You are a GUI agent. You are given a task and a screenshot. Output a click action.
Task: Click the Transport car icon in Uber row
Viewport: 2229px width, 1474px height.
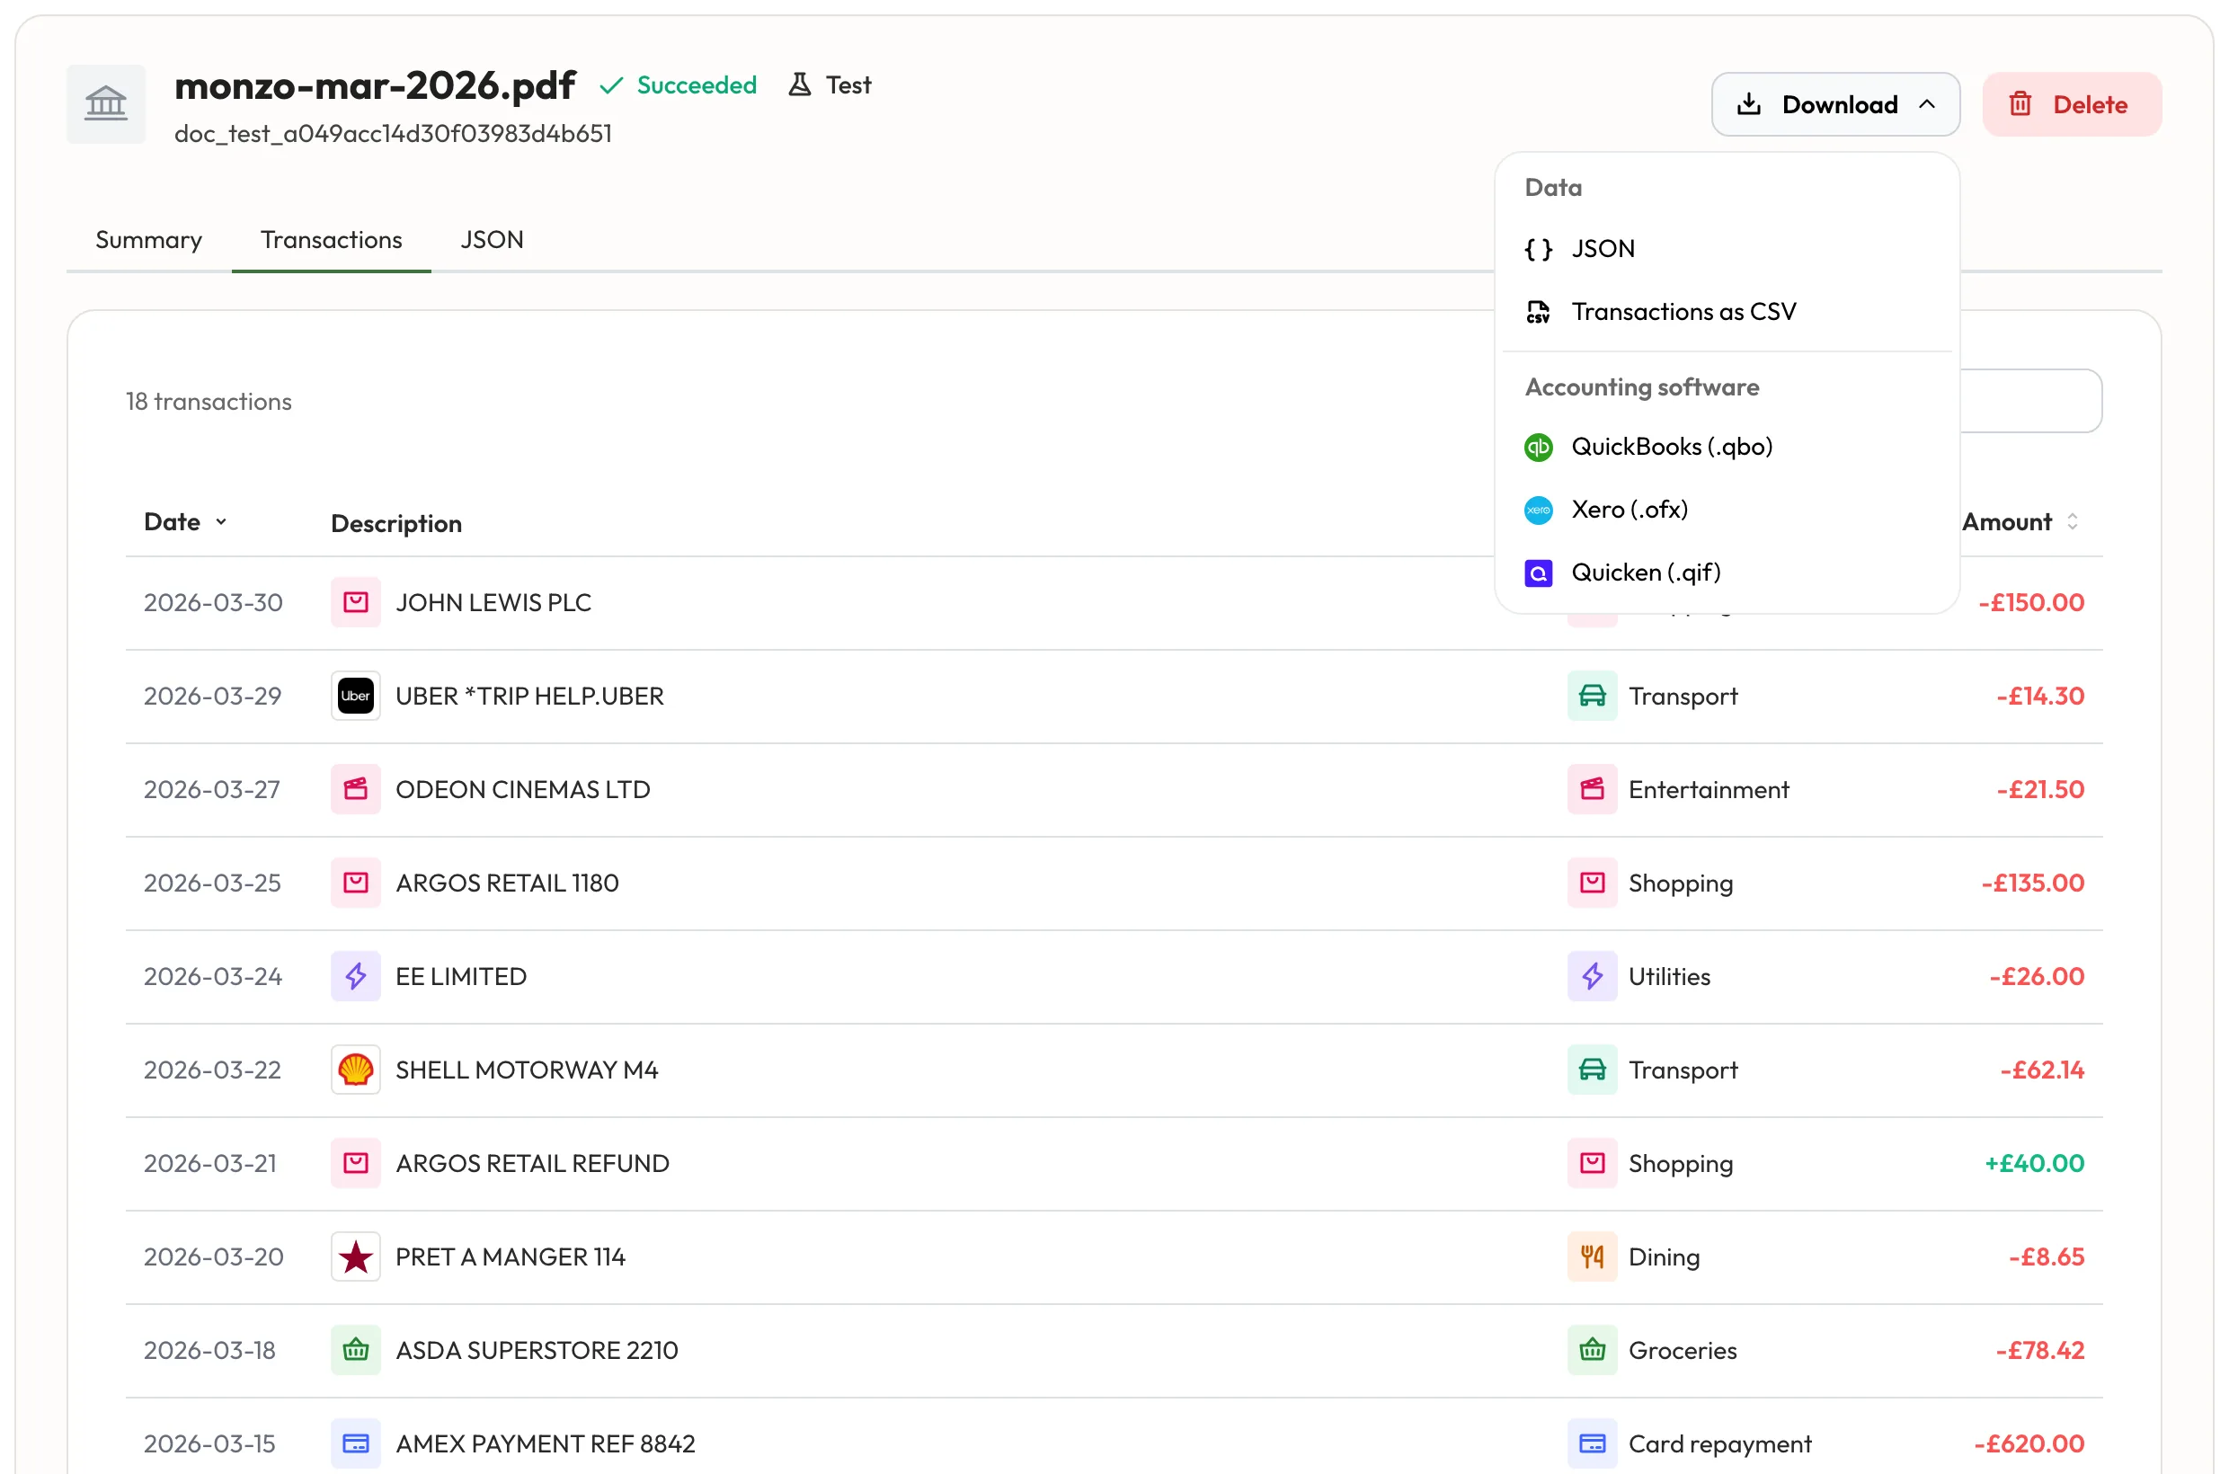[1592, 696]
